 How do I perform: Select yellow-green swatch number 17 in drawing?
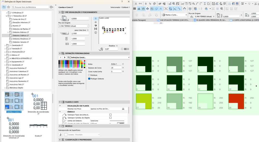point(144,101)
